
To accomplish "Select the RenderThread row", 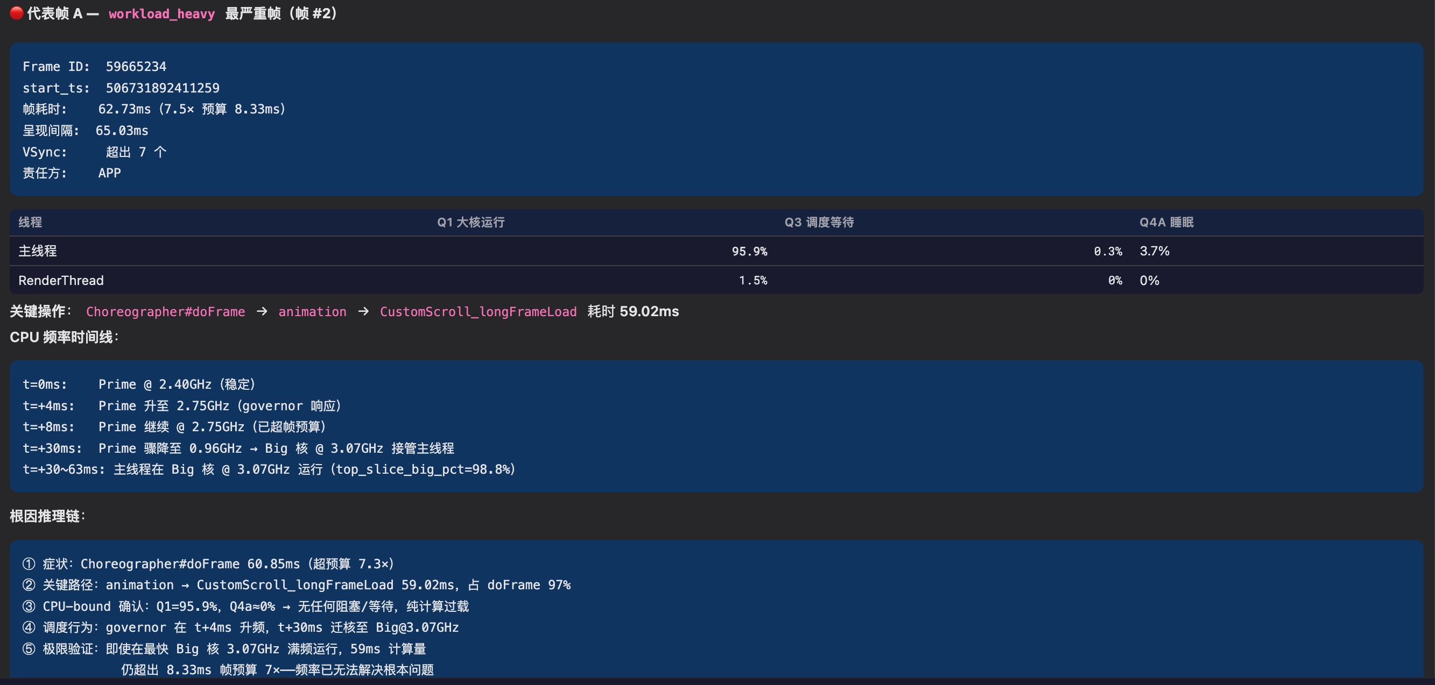I will point(62,280).
